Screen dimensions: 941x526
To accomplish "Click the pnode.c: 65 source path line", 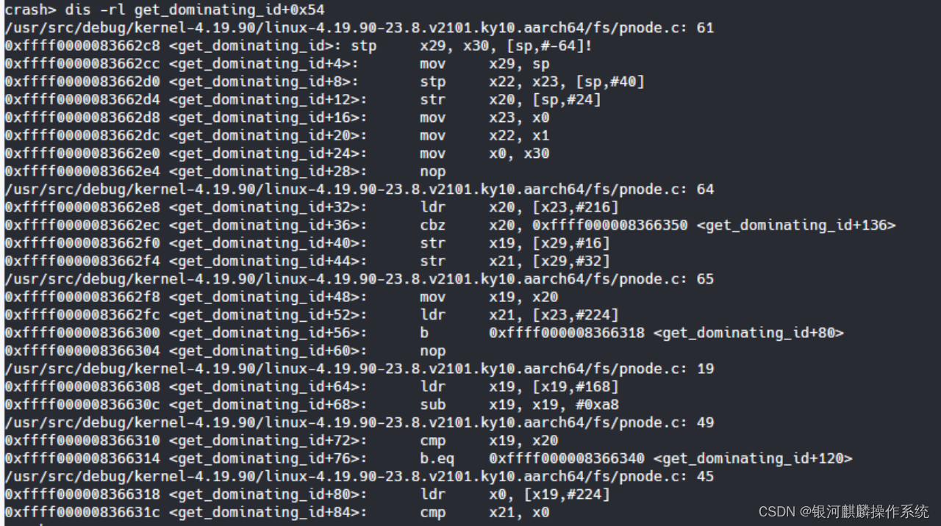I will (359, 279).
